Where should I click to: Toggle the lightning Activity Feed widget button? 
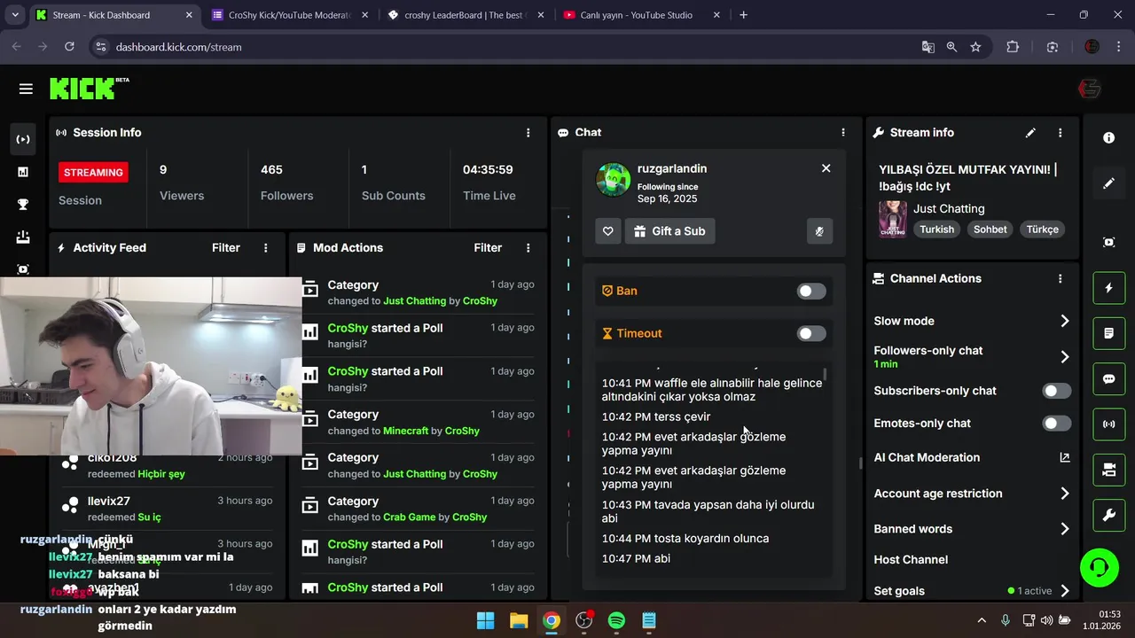pos(1108,288)
